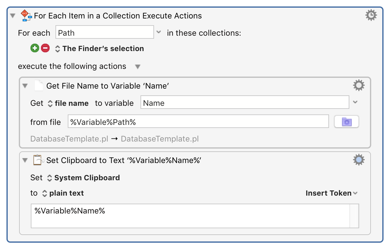This screenshot has width=390, height=251.
Task: Collapse the Set Clipboard to Text action
Action: (25, 160)
